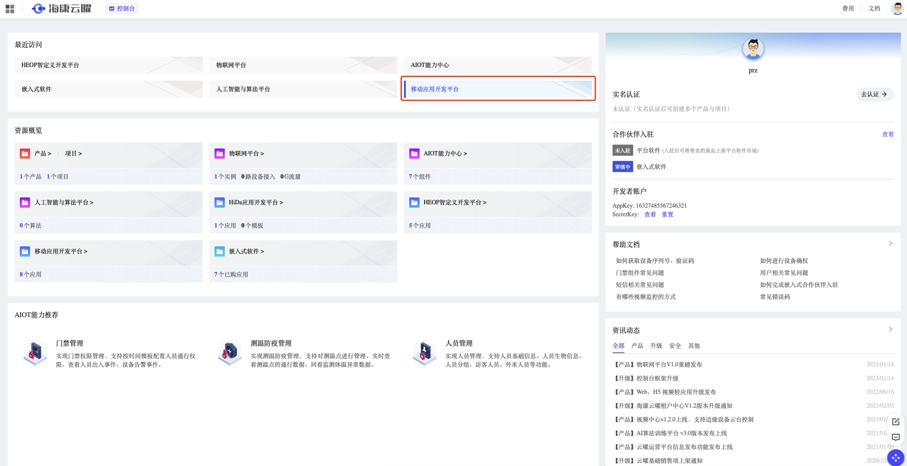Open 项目 > in resource overview
The height and width of the screenshot is (466, 907).
click(73, 154)
